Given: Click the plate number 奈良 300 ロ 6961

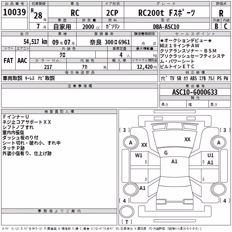Looking at the screenshot, I should 110,42.
